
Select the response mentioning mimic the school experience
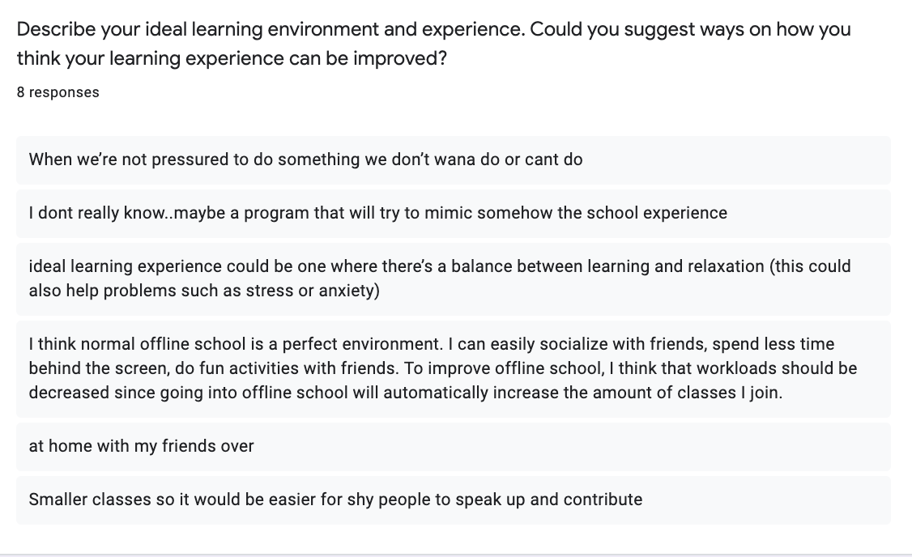pyautogui.click(x=454, y=214)
